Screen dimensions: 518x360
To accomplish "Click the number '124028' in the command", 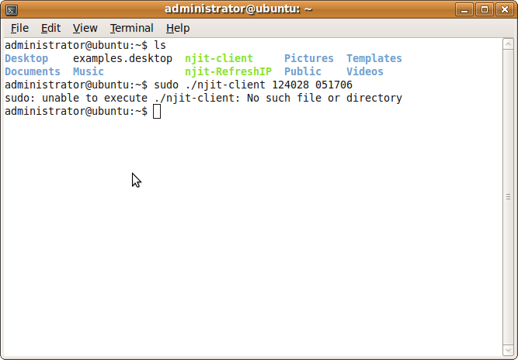I will pyautogui.click(x=290, y=85).
